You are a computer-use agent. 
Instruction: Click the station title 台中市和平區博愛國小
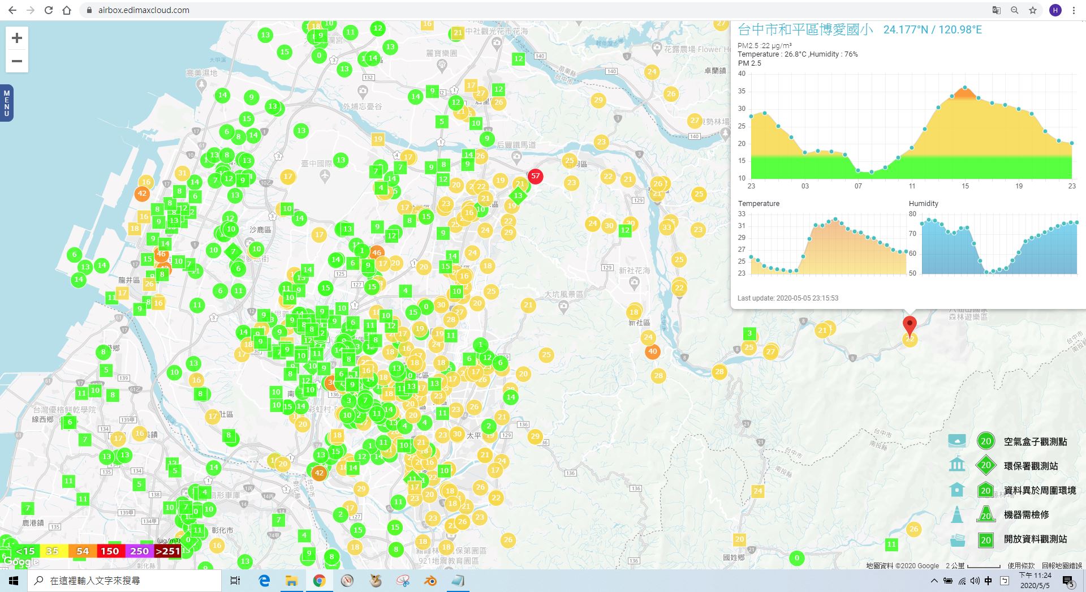coord(805,29)
